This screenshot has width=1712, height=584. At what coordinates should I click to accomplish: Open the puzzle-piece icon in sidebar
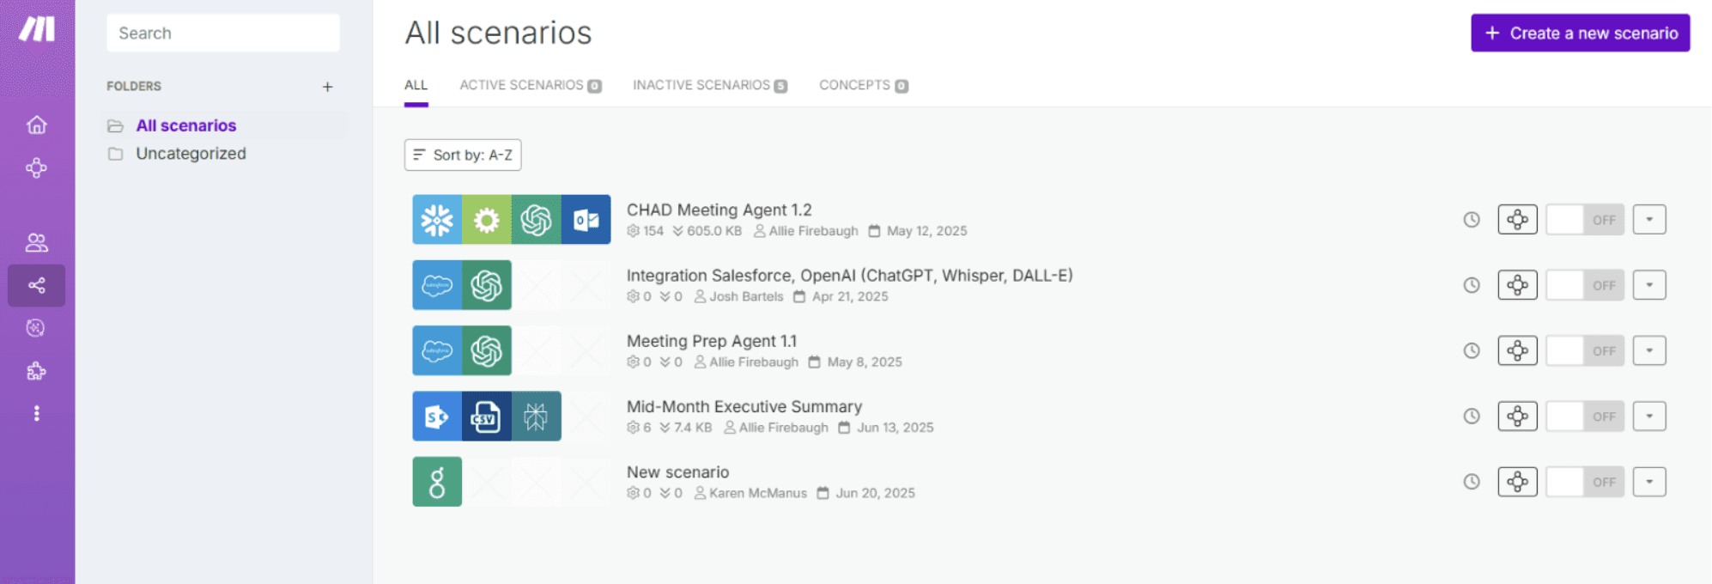[x=36, y=371]
